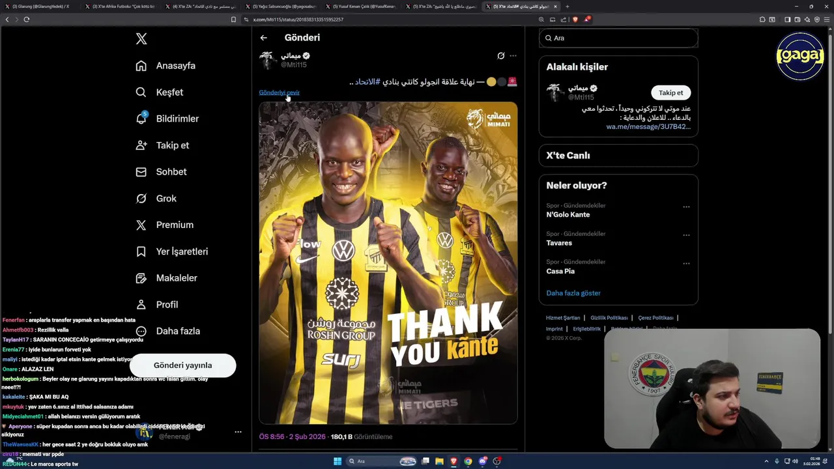
Task: Click the Grok icon on the post
Action: 501,56
